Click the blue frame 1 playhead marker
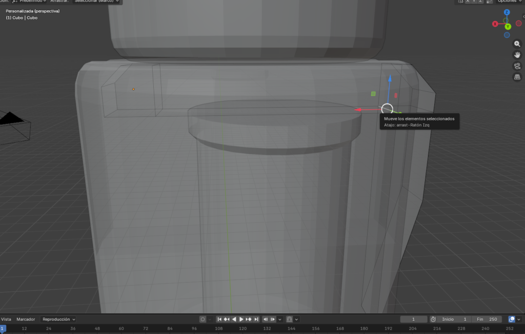This screenshot has height=334, width=525. [3, 328]
